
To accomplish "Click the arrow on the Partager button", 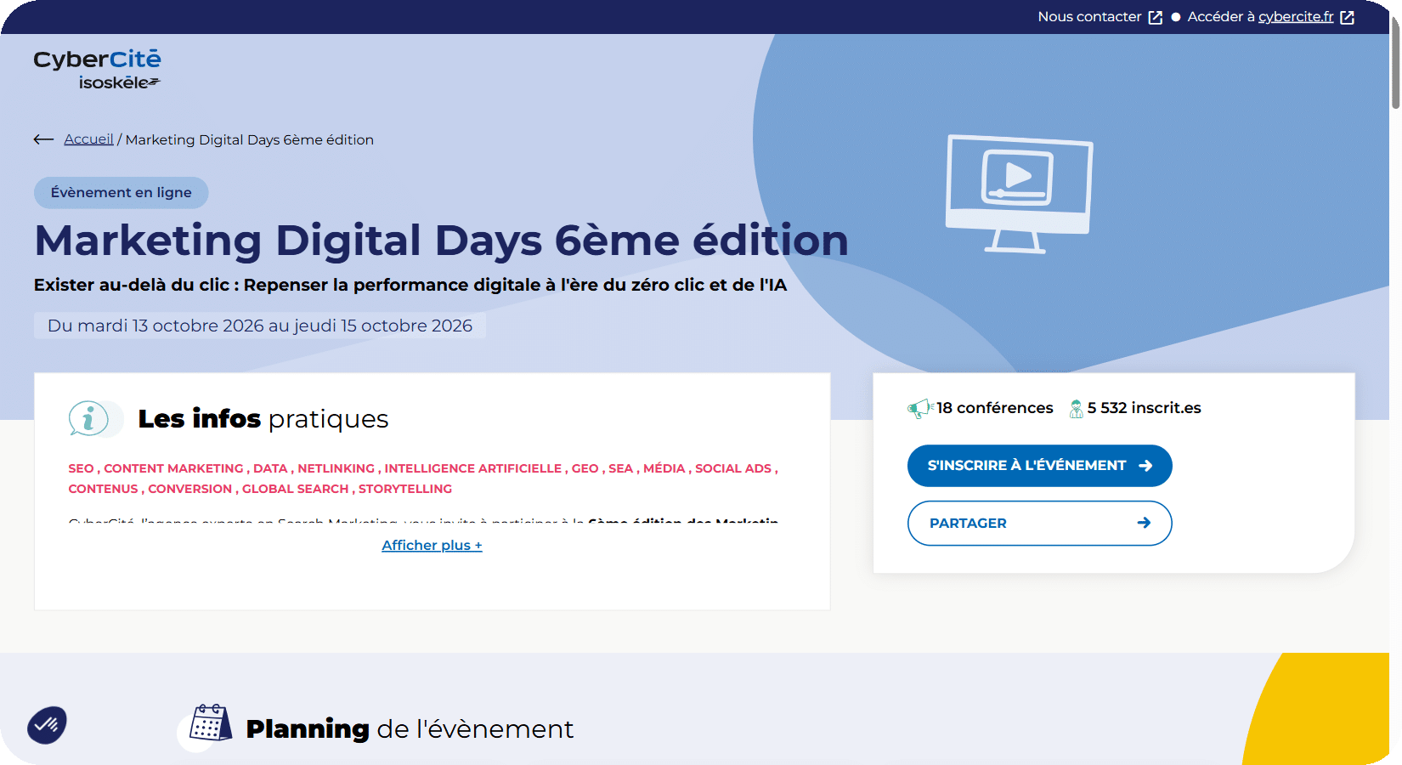I will pyautogui.click(x=1145, y=523).
